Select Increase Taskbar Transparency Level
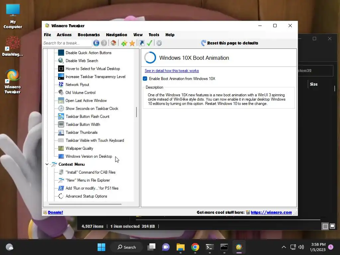The width and height of the screenshot is (340, 255). [x=95, y=77]
